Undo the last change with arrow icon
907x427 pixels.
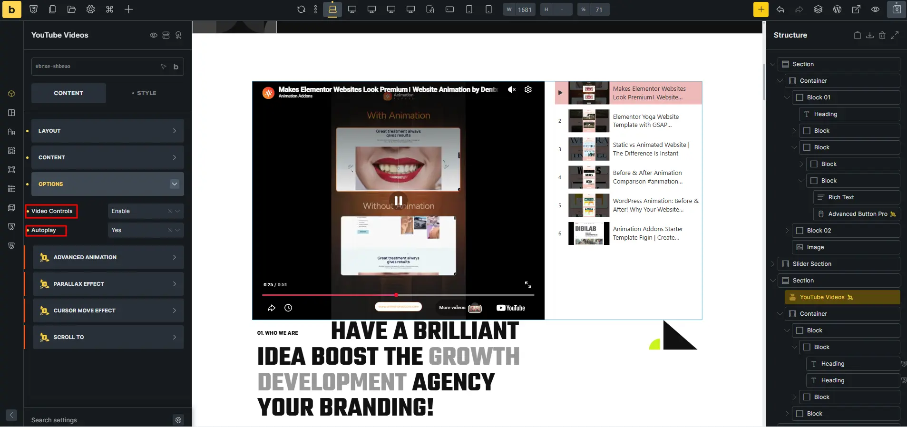pyautogui.click(x=780, y=10)
